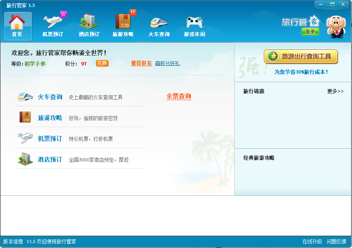352x248 pixels.
Task: Click the train icon in list
Action: tap(25, 96)
